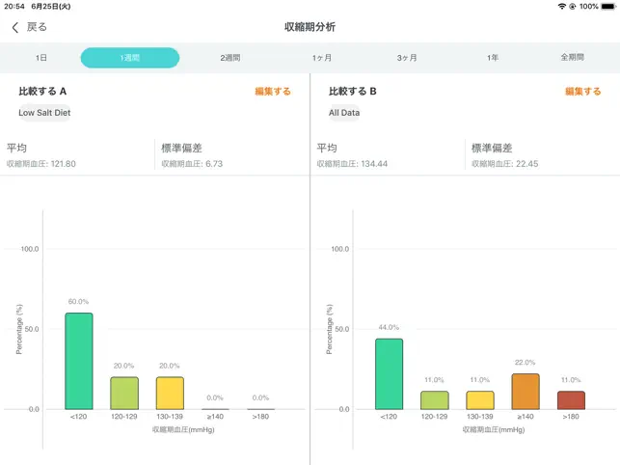Tap the 130-139 yellow bar in chart B
Viewport: 620px width, 465px height.
coord(479,400)
